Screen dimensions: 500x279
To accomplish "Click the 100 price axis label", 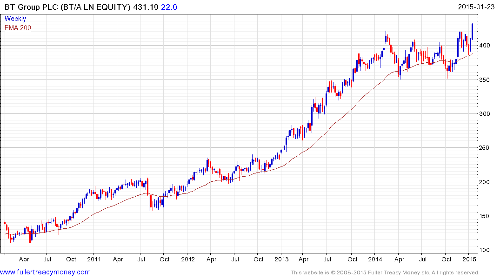I will 484,250.
